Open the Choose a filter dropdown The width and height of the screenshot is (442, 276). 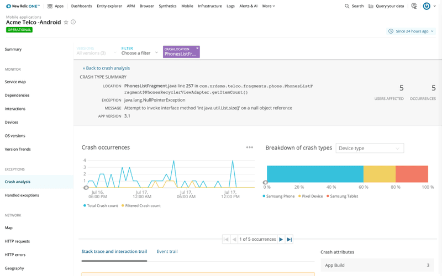pos(139,54)
